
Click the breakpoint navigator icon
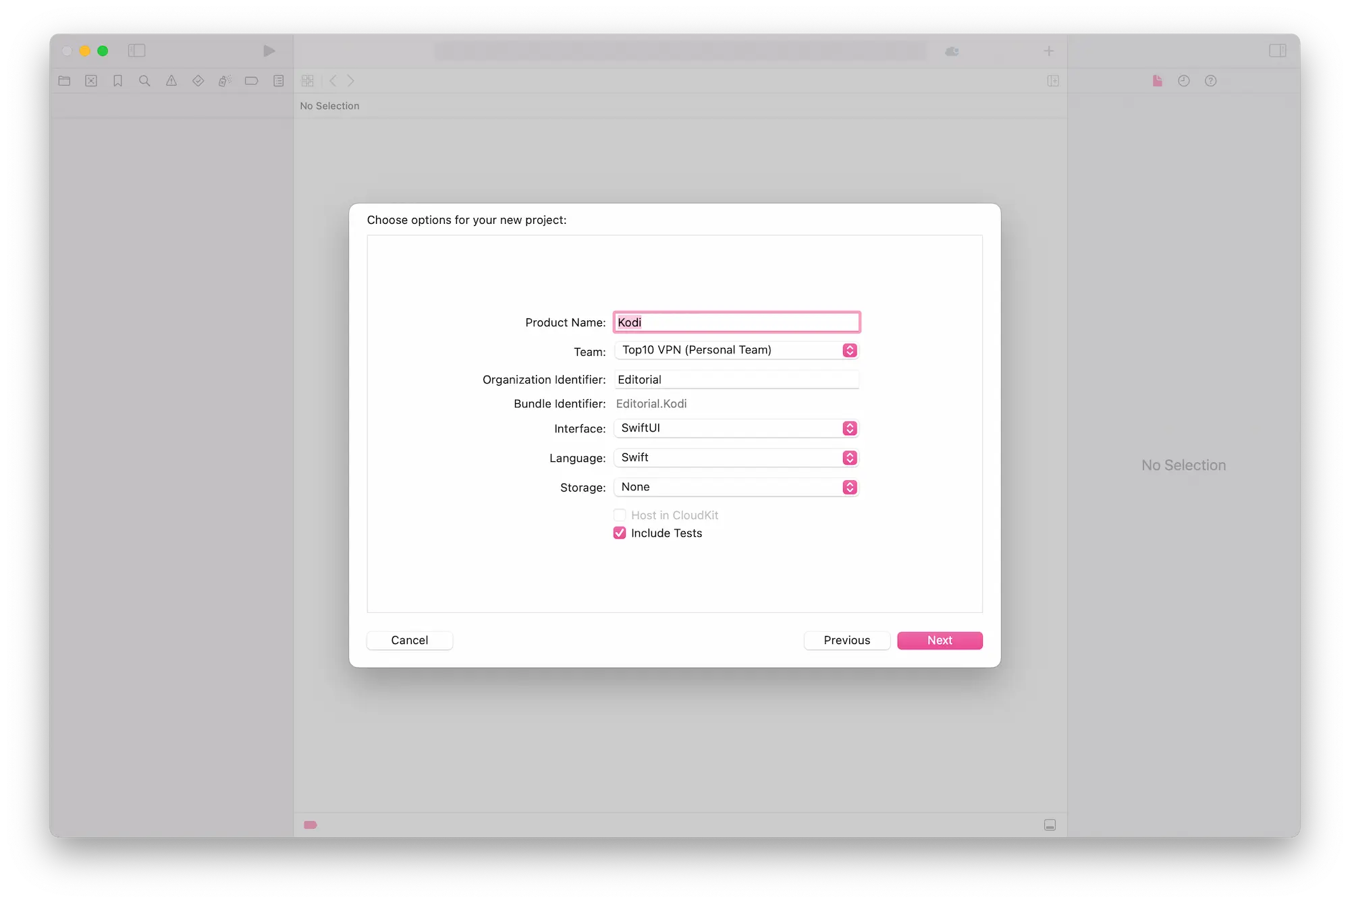point(251,80)
